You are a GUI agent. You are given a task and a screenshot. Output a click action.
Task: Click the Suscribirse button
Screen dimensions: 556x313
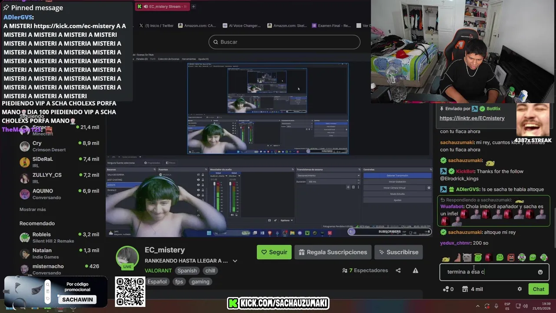pos(398,252)
